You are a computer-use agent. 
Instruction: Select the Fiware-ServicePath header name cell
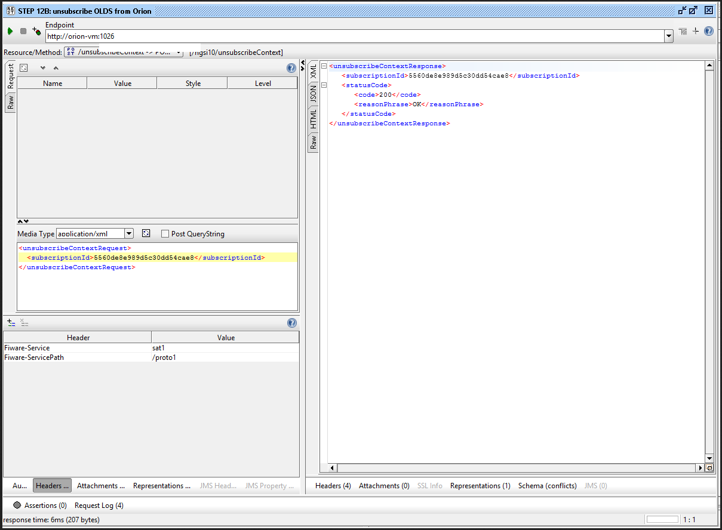pos(78,358)
